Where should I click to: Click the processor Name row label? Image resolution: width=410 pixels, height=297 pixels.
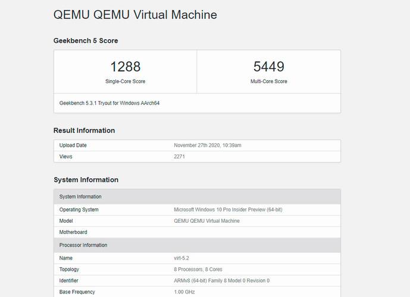pos(65,258)
